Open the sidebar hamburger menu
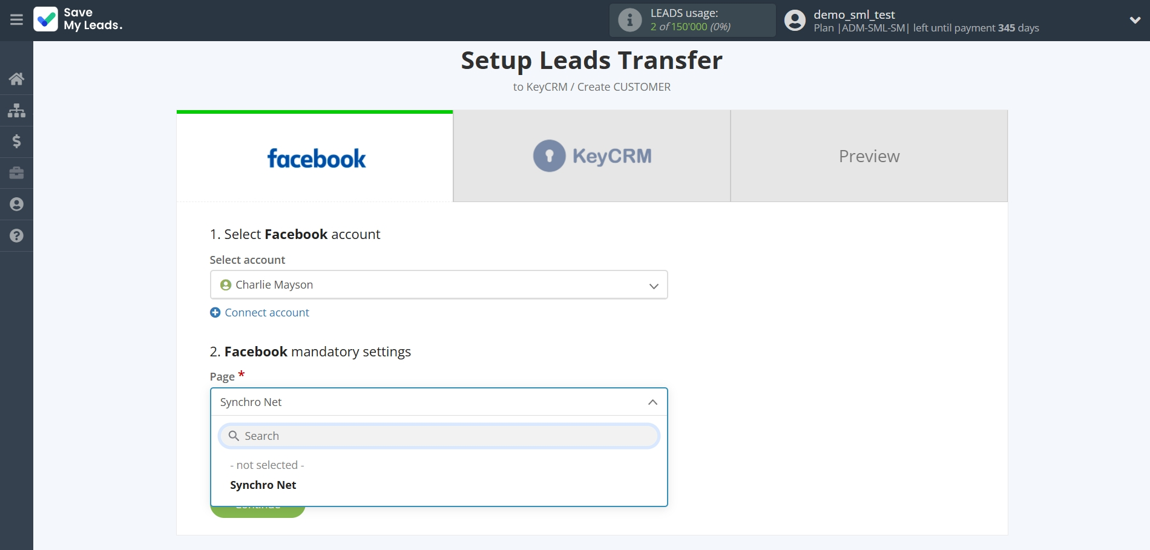 pos(16,20)
